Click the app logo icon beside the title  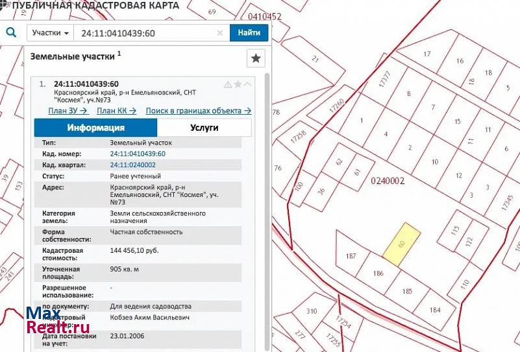5,5
